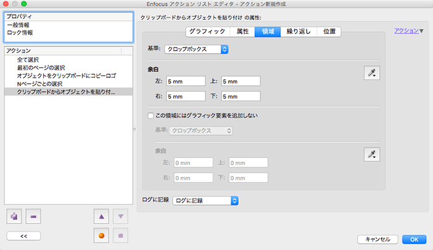Click the OK button

(414, 240)
